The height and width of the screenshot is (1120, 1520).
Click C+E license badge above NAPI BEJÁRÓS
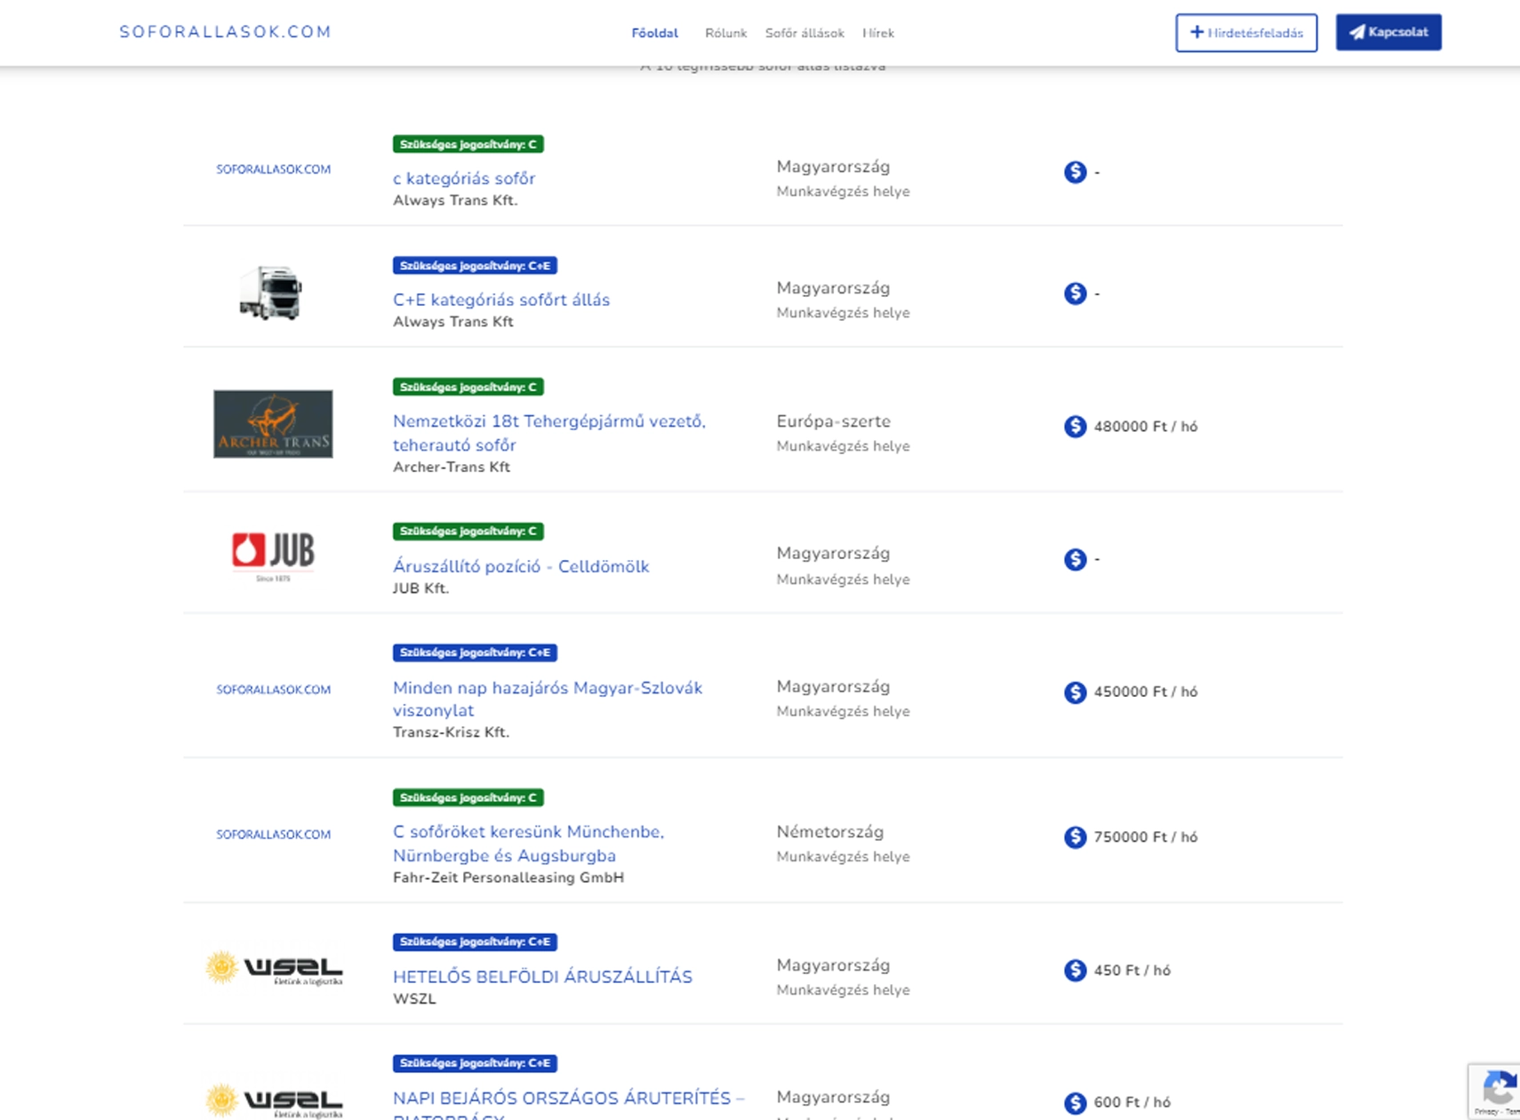click(475, 1063)
